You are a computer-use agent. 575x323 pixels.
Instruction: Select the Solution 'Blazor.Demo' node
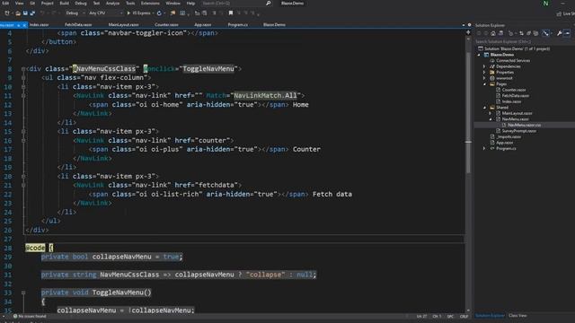(x=517, y=48)
